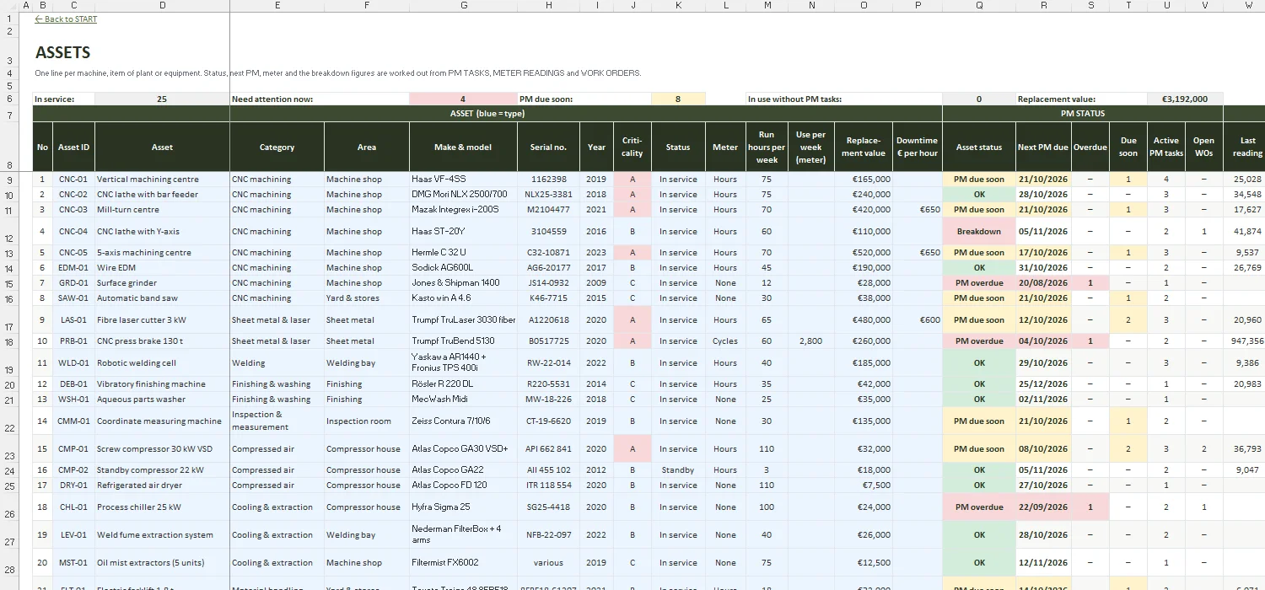This screenshot has height=590, width=1265.
Task: Select the Weld fume extraction system cell
Action: 162,535
